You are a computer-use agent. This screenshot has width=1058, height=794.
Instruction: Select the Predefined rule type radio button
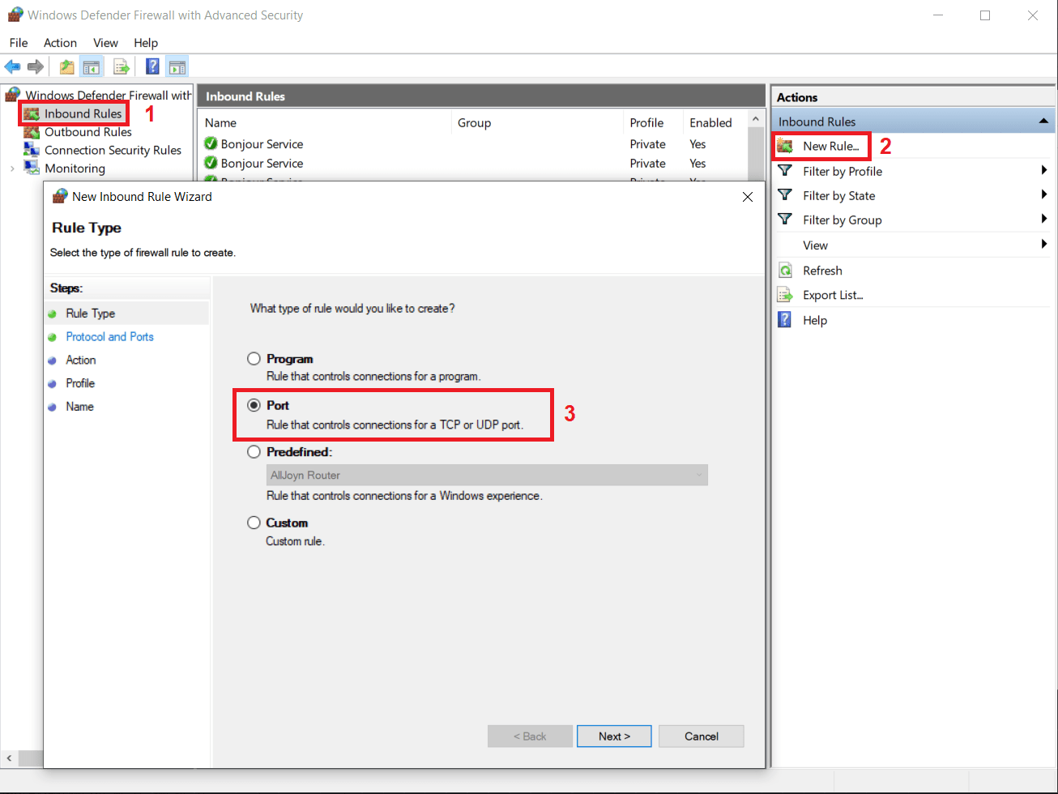point(254,452)
